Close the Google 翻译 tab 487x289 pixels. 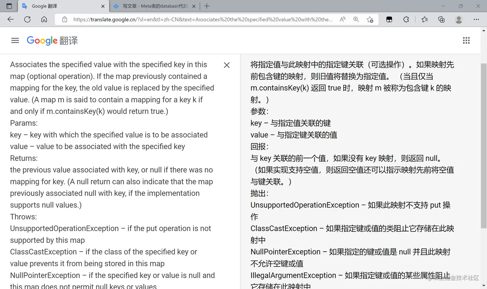[x=103, y=6]
